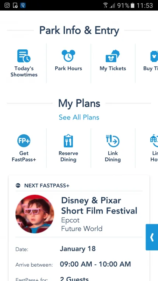Viewport: 158px width, 281px height.
Task: Tap the Arrive between label
Action: 34,265
